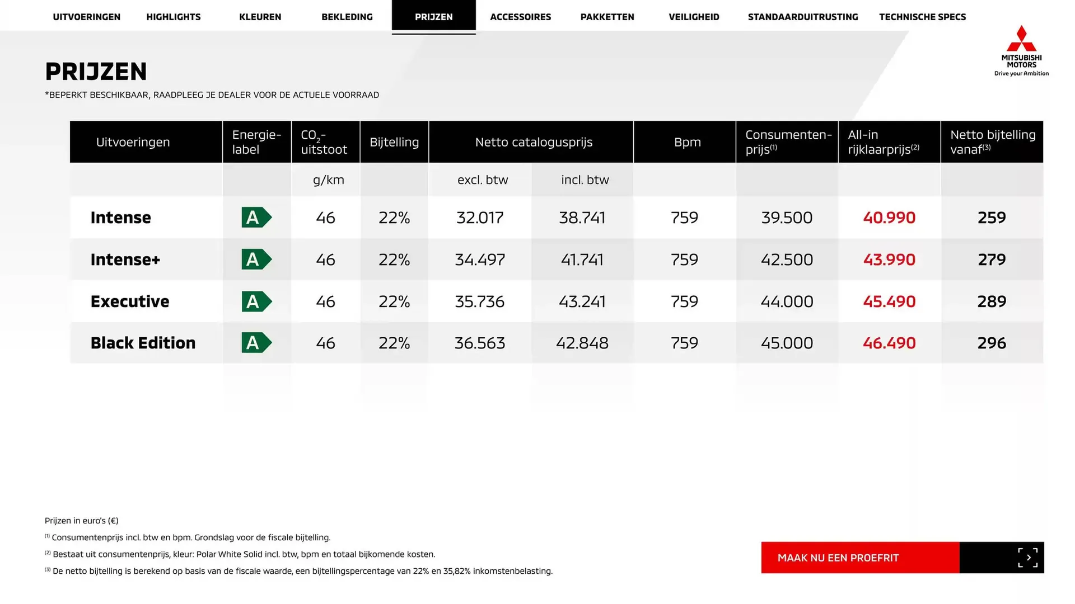
Task: Open the Technische Specs tab
Action: pos(922,17)
